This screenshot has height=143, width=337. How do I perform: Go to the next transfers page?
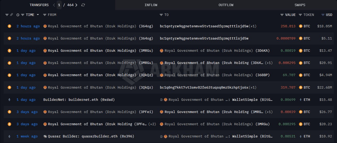(77, 5)
